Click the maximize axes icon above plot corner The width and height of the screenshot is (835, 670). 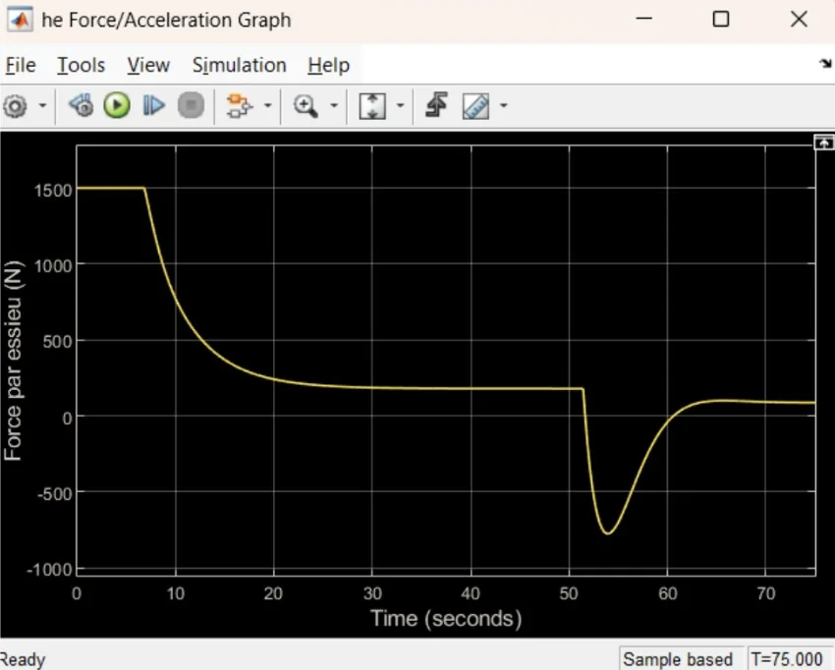pyautogui.click(x=823, y=142)
